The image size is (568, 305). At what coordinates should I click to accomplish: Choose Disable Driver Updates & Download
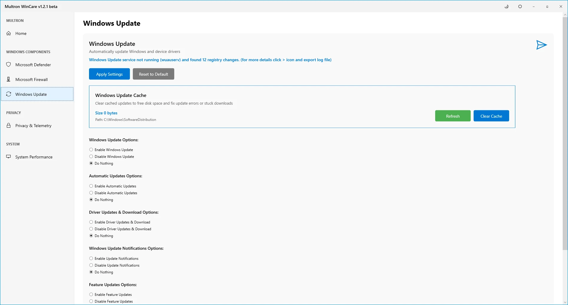[x=91, y=229]
